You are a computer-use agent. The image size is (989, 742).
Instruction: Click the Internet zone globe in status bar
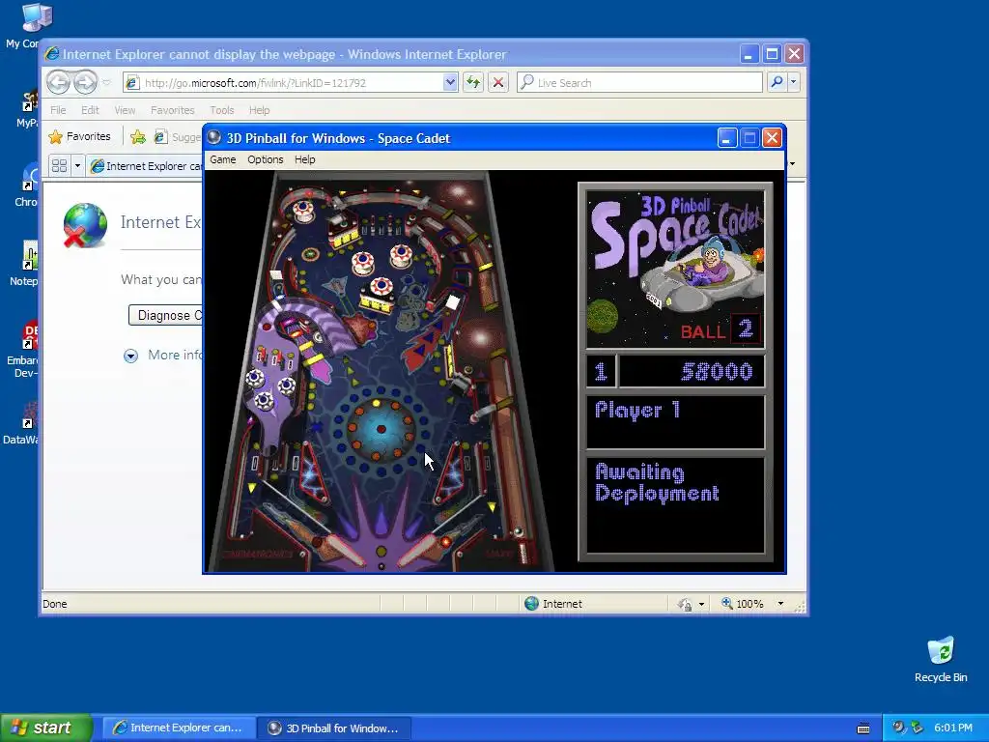[x=532, y=604]
